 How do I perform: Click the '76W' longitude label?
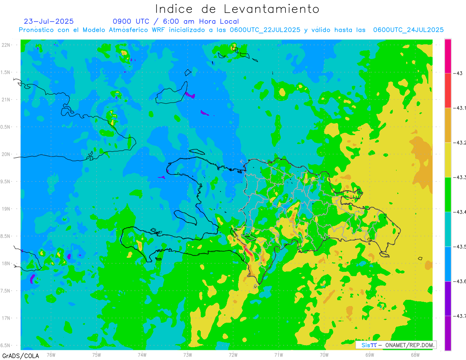51,355
